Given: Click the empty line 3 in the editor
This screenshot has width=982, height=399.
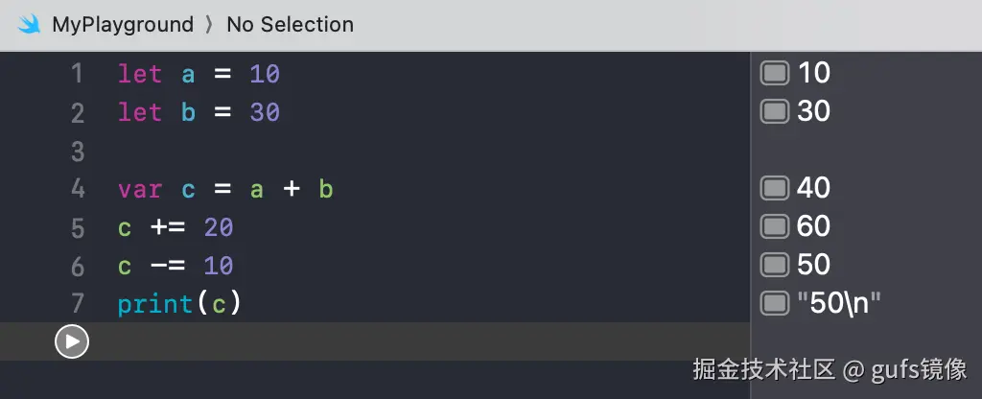Looking at the screenshot, I should 384,151.
